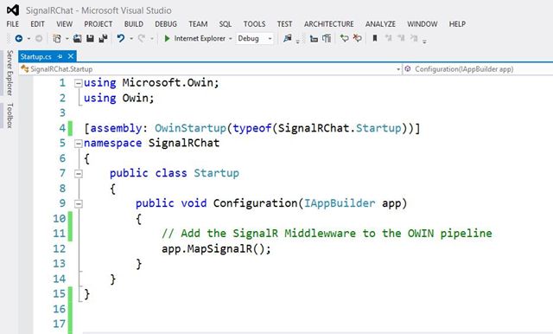Open the Redo history dropdown arrow

coord(152,38)
